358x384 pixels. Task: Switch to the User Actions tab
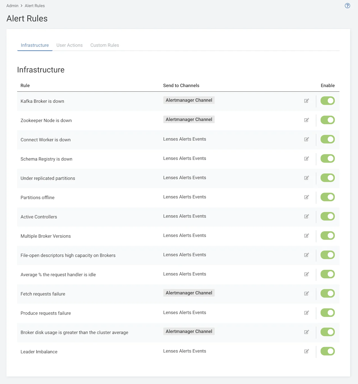(69, 45)
